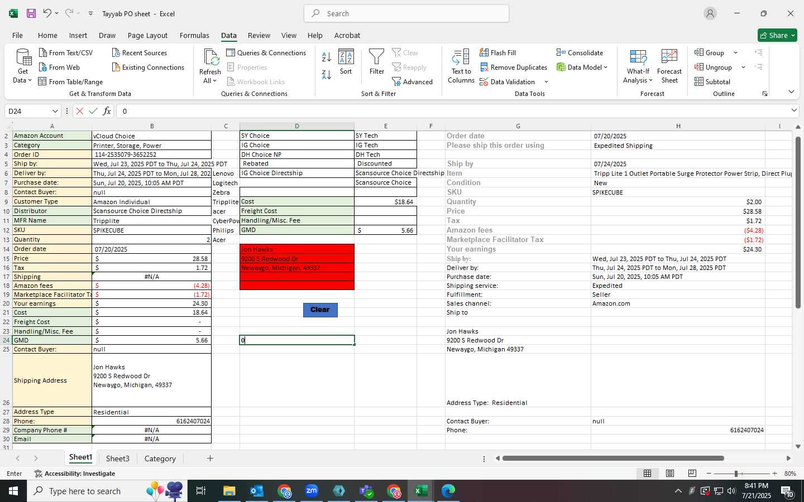Expand Ungroup dropdown arrow
804x502 pixels.
743,67
